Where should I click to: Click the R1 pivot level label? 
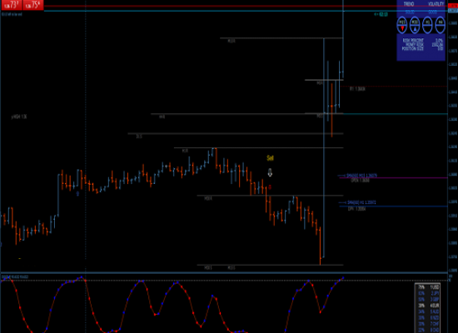point(357,89)
